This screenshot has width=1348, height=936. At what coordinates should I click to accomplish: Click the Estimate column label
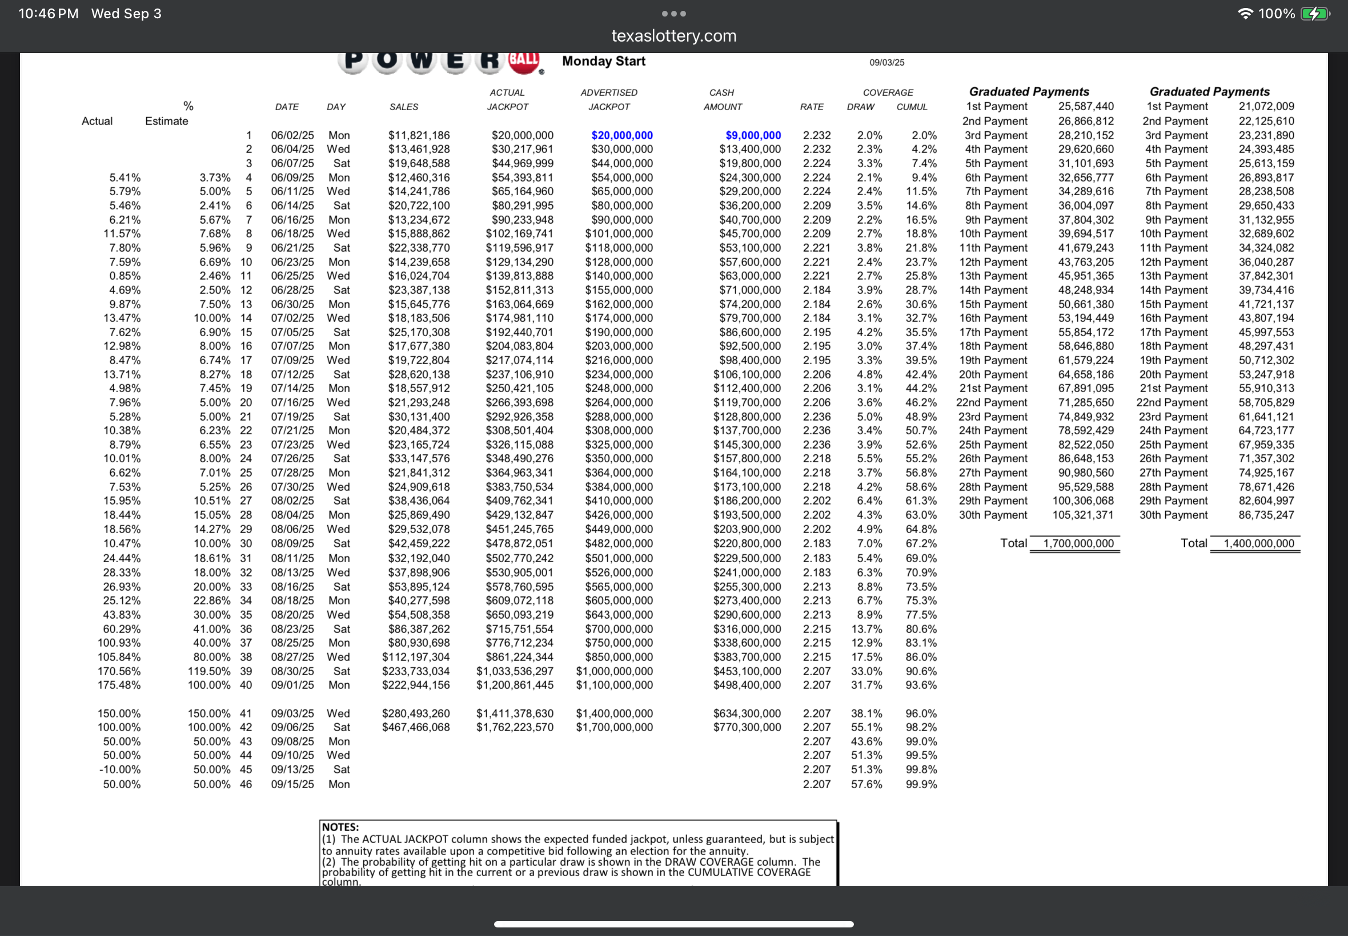pyautogui.click(x=167, y=122)
